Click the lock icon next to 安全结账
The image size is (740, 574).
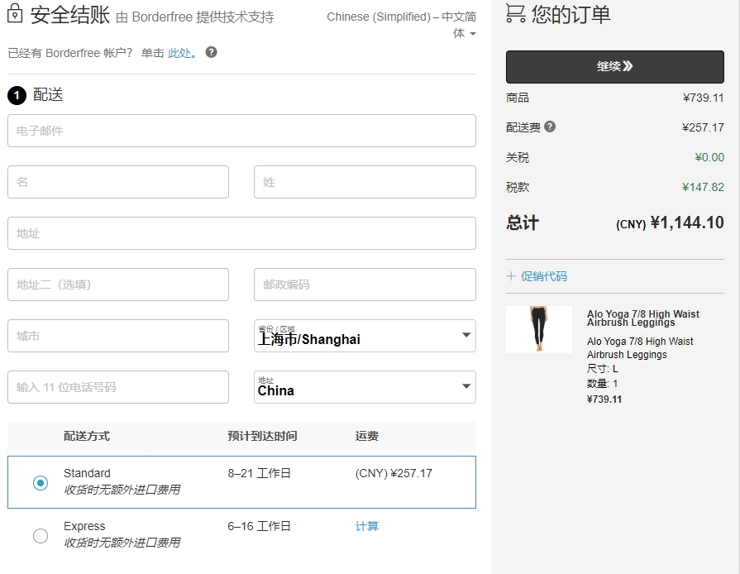pyautogui.click(x=15, y=13)
